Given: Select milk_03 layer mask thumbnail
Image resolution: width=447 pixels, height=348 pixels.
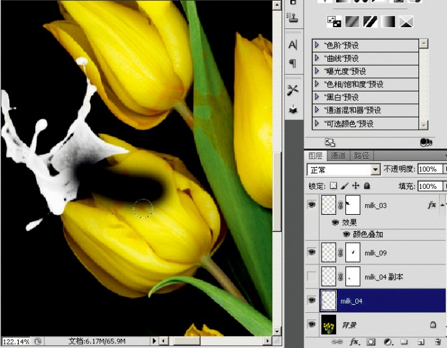Looking at the screenshot, I should (353, 205).
